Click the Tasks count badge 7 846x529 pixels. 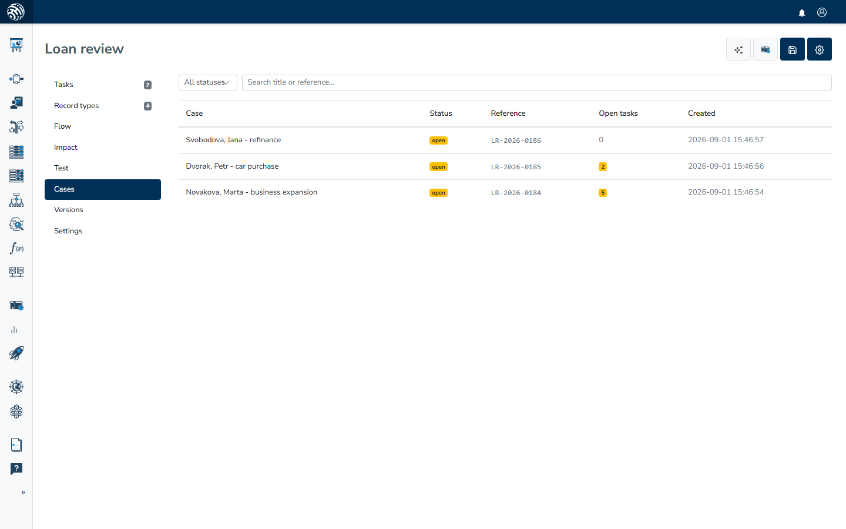click(147, 85)
